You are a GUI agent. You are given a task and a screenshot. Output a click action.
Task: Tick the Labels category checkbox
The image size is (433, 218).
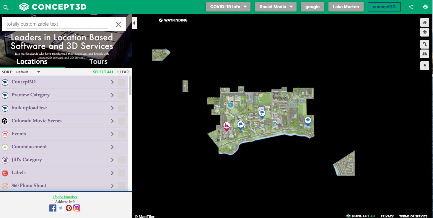(121, 173)
